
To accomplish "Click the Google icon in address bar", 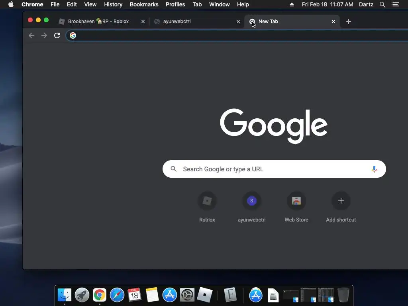I will point(73,35).
